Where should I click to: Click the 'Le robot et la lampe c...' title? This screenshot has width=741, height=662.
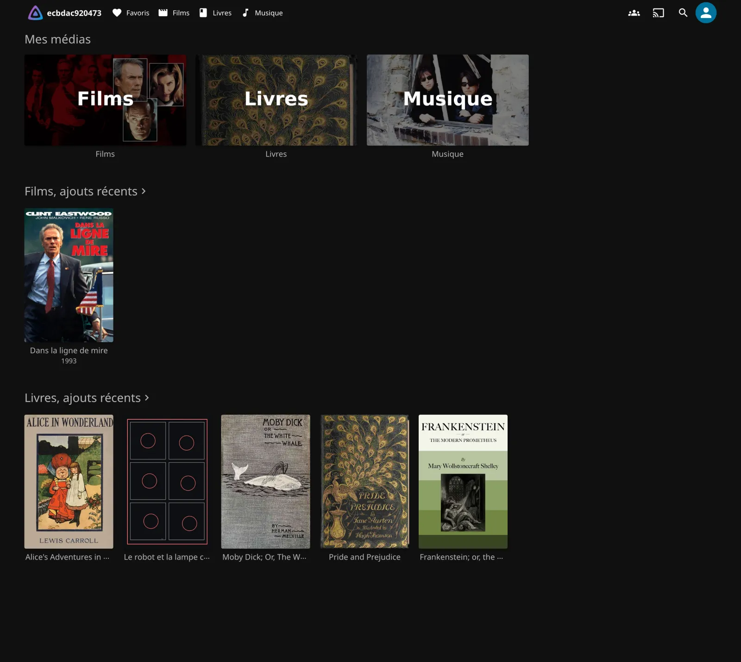click(167, 557)
